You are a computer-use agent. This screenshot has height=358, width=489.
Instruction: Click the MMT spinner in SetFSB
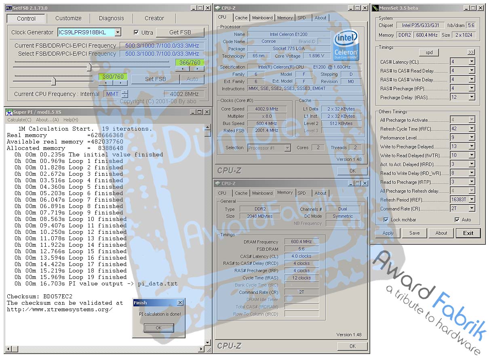pos(124,94)
